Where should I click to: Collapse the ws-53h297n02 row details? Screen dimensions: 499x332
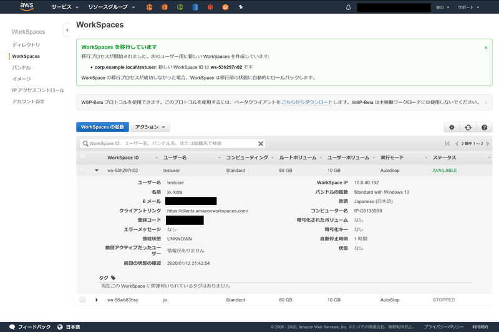(x=97, y=170)
